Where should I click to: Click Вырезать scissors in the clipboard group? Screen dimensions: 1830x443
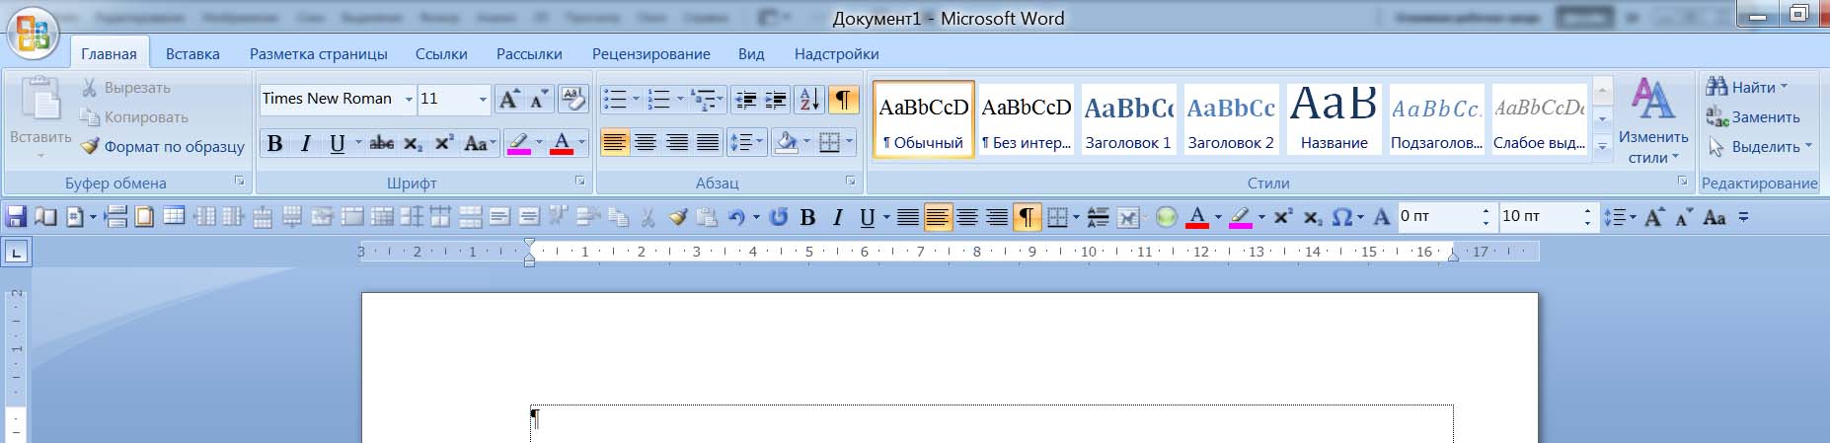point(125,88)
